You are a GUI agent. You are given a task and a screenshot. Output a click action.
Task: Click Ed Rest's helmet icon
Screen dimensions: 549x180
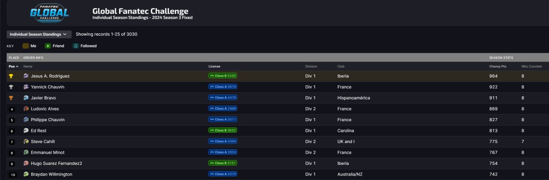click(26, 131)
